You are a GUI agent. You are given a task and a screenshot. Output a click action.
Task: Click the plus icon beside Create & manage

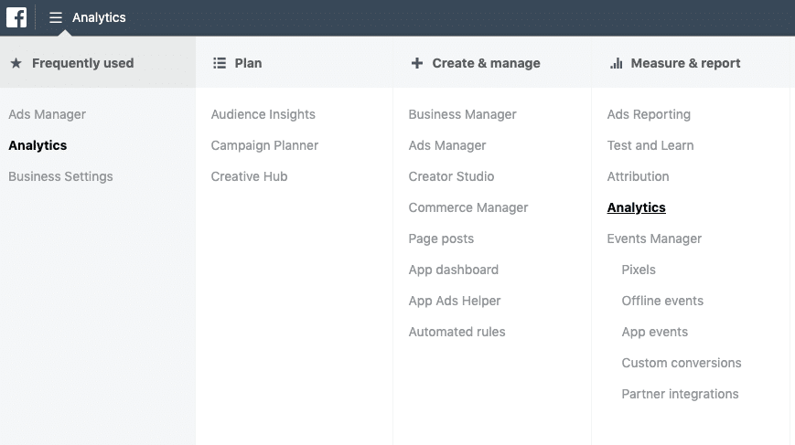point(417,63)
